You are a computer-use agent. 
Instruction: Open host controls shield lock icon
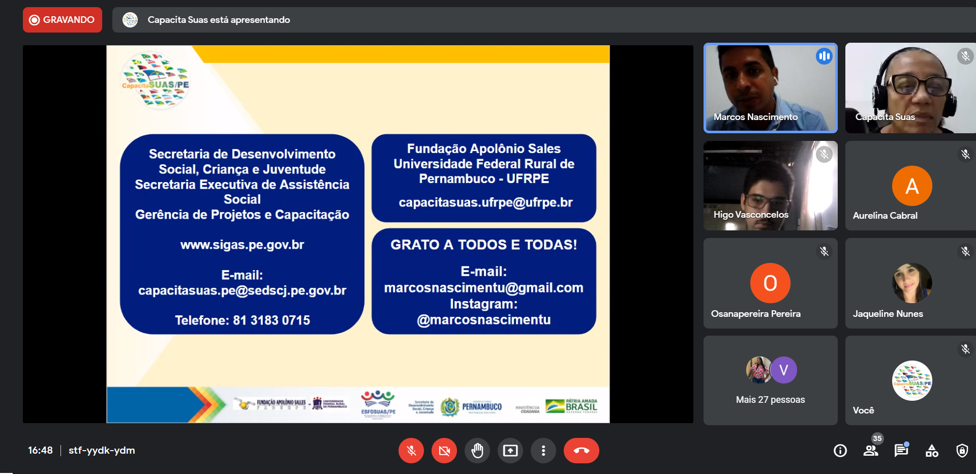[x=962, y=451]
